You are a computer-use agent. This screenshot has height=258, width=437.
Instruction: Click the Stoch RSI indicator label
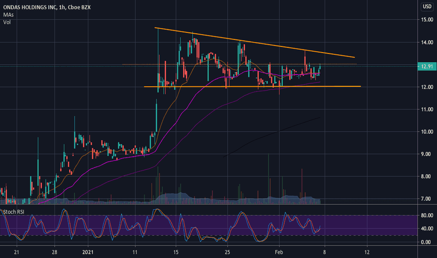coord(14,212)
